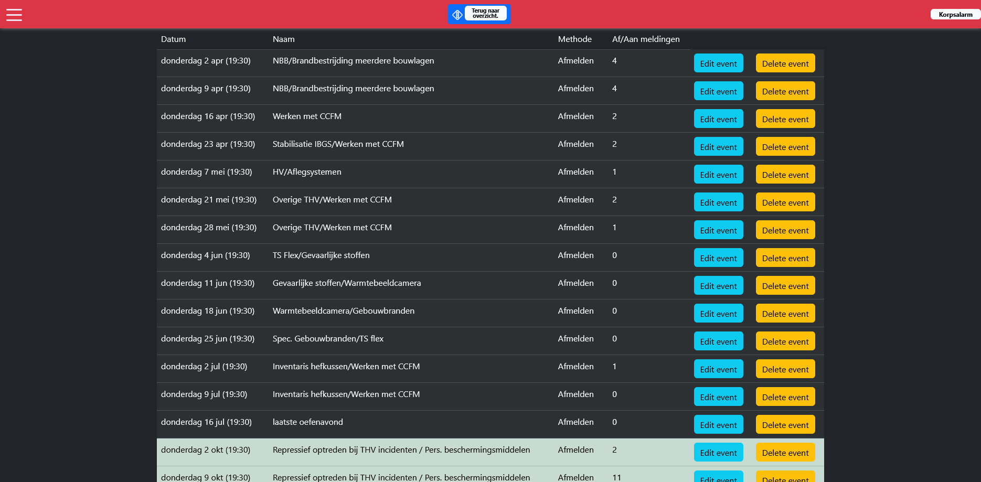This screenshot has height=482, width=981.
Task: Open the hamburger navigation menu
Action: coord(14,14)
